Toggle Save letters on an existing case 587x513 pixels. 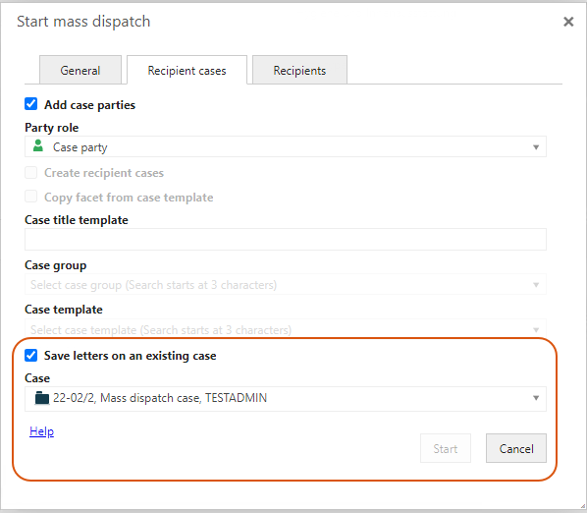[31, 355]
